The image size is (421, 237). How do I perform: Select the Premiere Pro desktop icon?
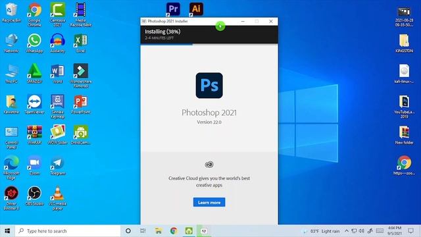tap(173, 9)
